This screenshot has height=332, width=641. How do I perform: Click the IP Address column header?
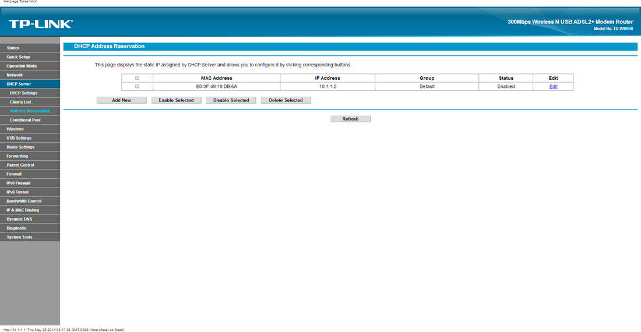click(327, 78)
